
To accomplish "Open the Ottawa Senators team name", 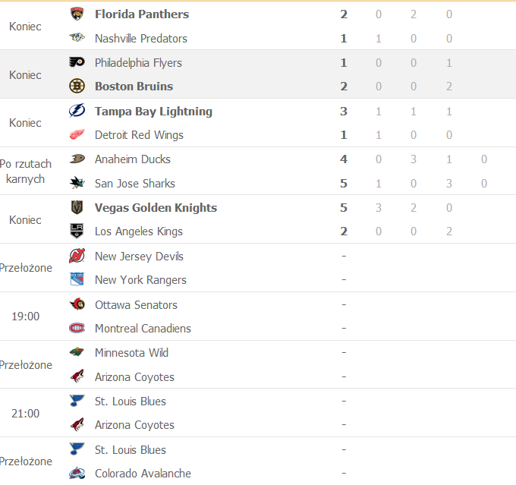I will coord(136,305).
